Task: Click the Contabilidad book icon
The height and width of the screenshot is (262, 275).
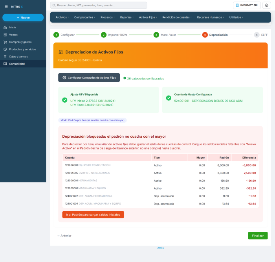Action: (5, 64)
